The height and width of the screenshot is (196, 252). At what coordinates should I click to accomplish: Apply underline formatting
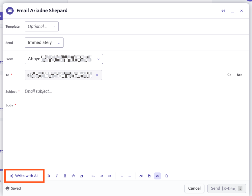pyautogui.click(x=65, y=176)
